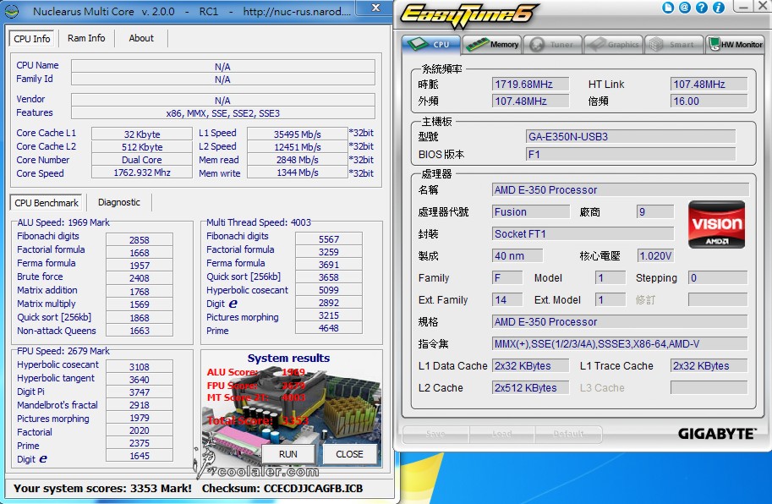Click the Load button in EasyTune6

[x=501, y=434]
